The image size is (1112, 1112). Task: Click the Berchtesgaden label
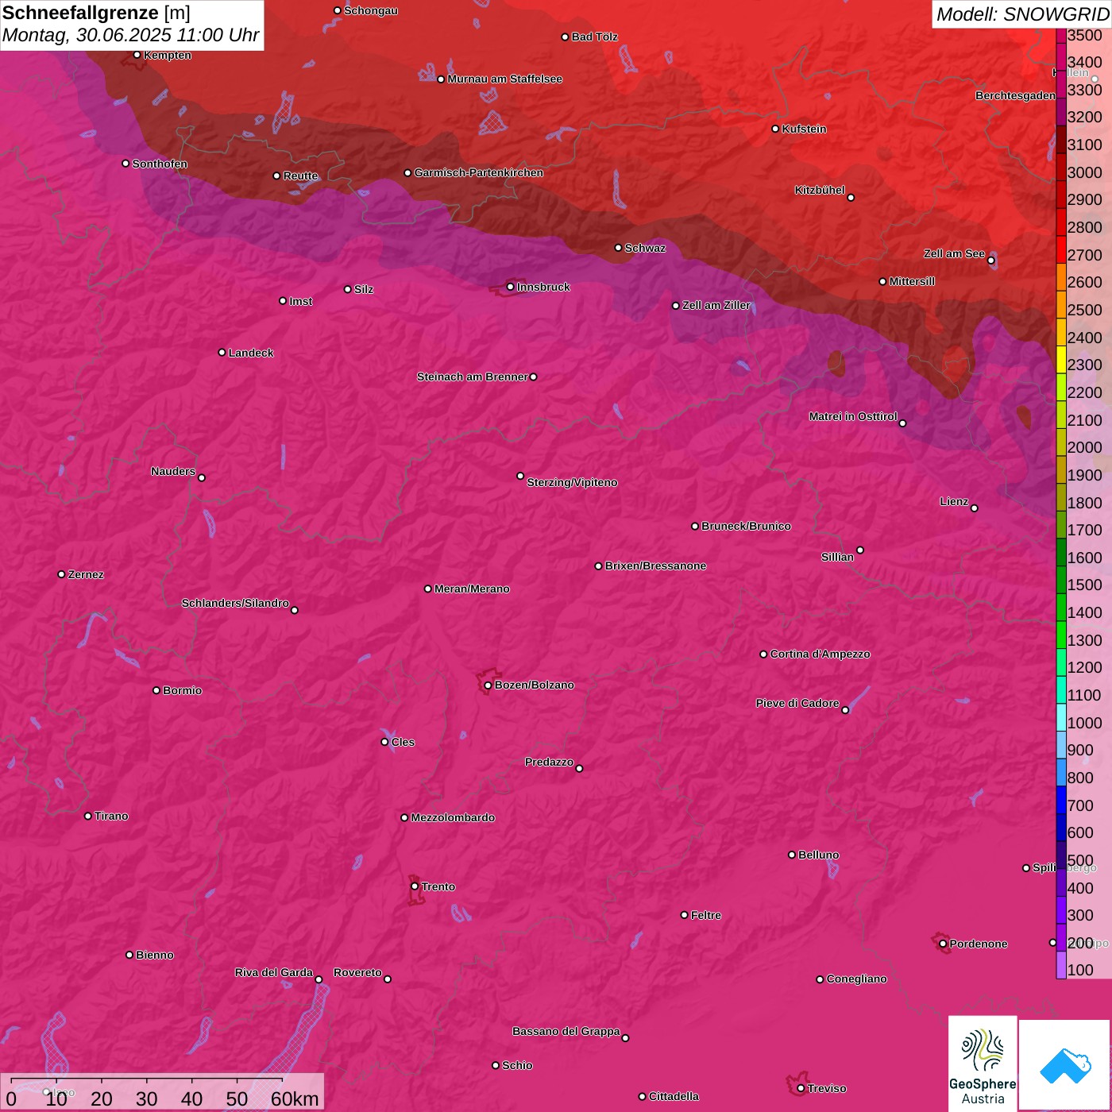pos(1015,95)
